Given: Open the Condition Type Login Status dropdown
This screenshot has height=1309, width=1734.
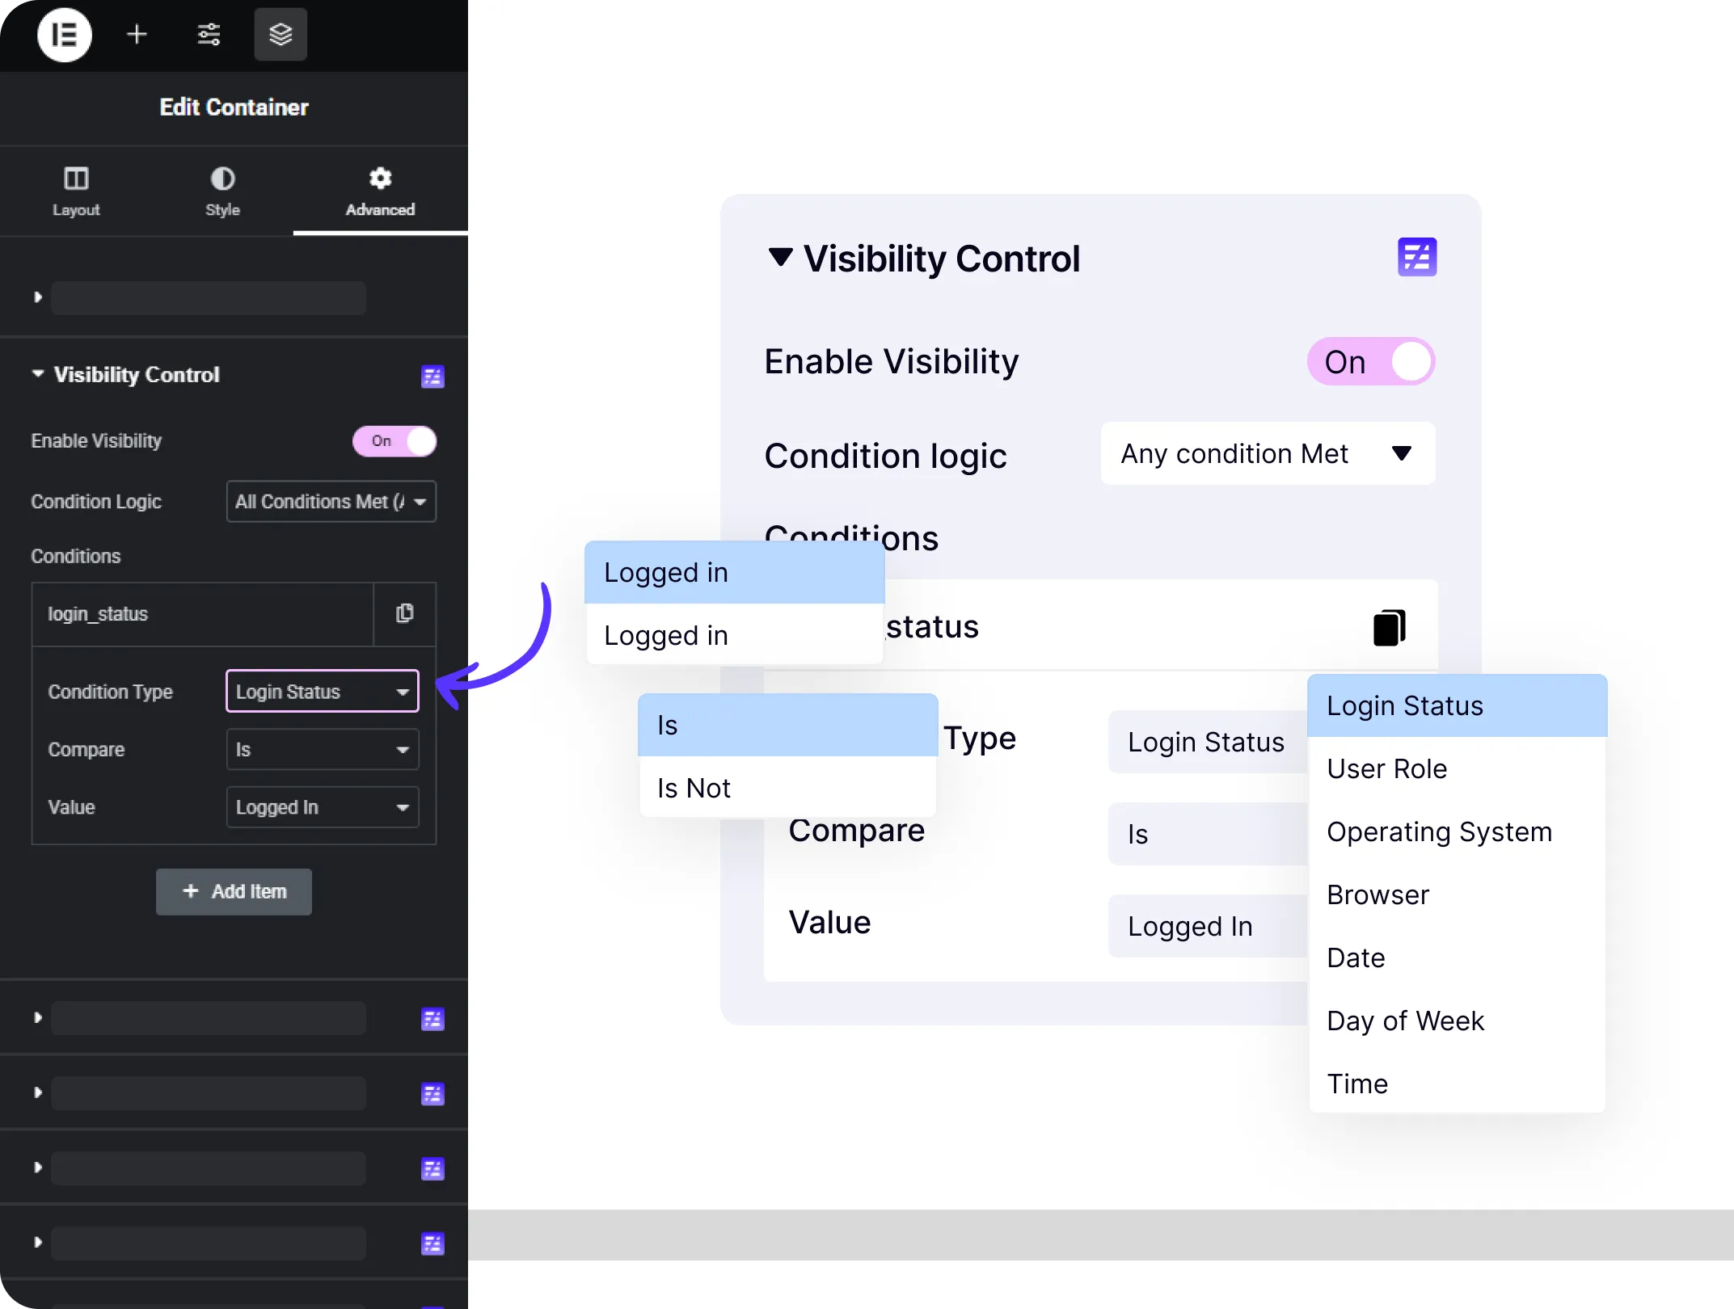Looking at the screenshot, I should 323,692.
